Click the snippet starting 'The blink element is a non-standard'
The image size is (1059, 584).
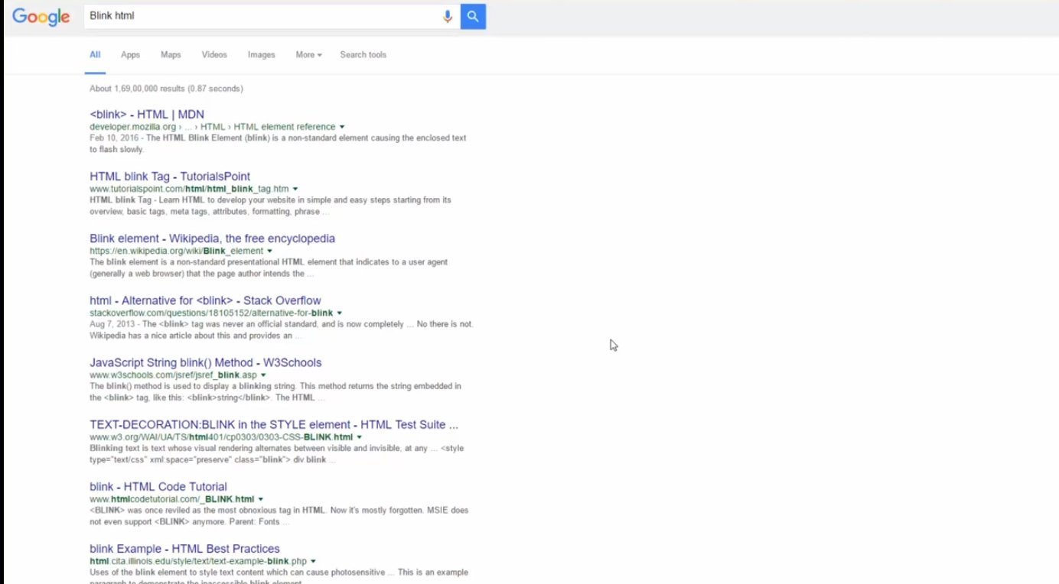click(x=269, y=268)
